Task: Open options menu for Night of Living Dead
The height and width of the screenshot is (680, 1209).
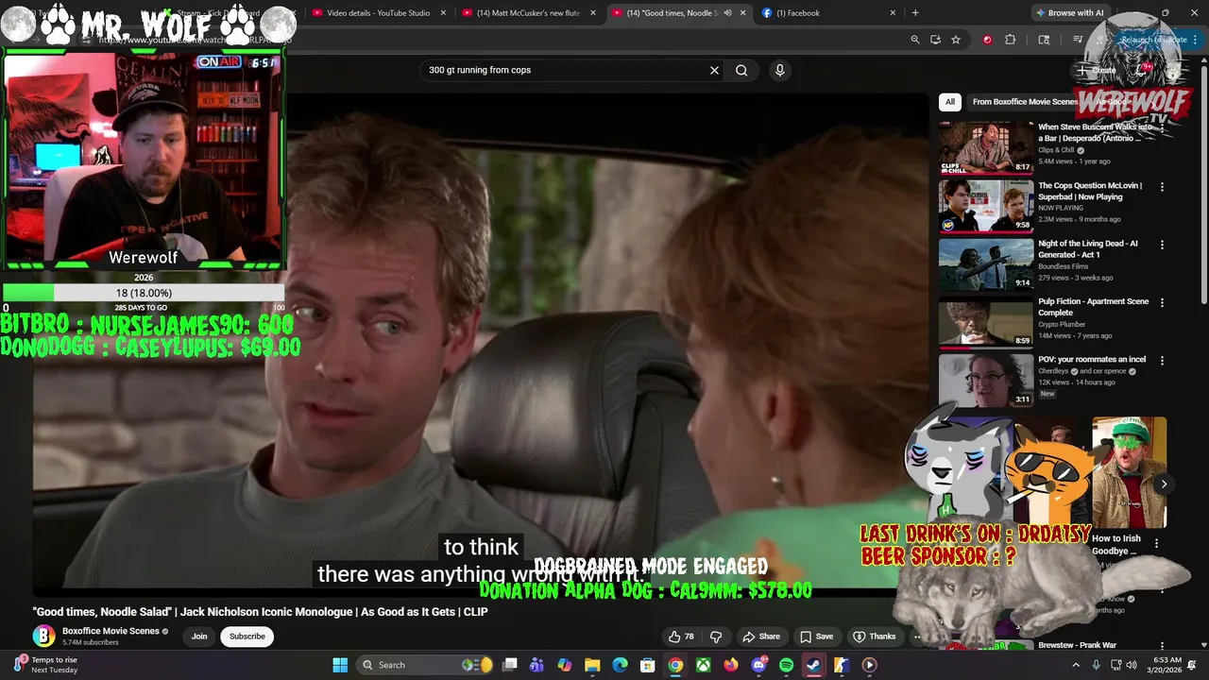Action: [x=1162, y=245]
